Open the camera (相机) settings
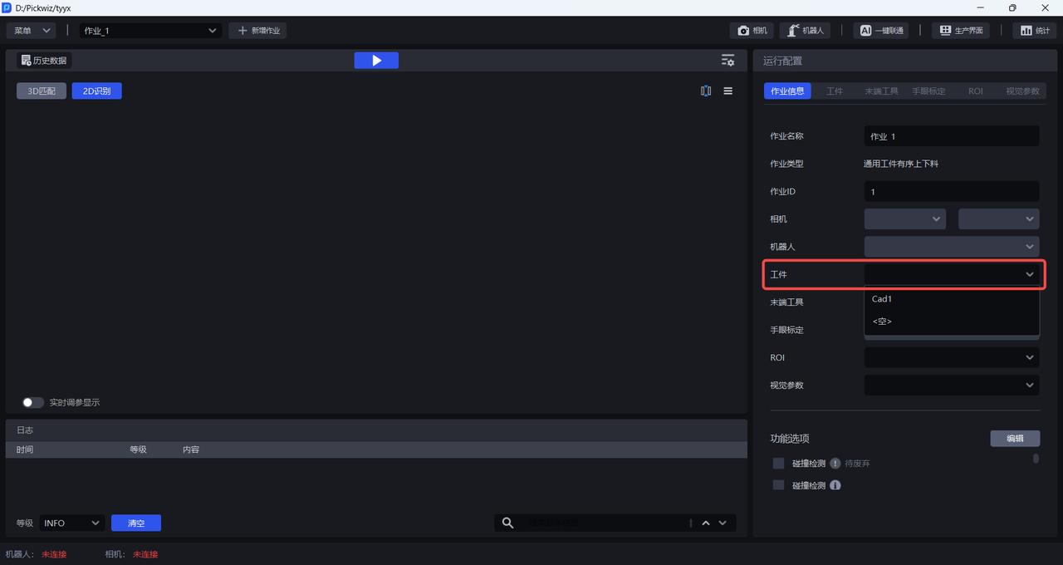 click(752, 31)
